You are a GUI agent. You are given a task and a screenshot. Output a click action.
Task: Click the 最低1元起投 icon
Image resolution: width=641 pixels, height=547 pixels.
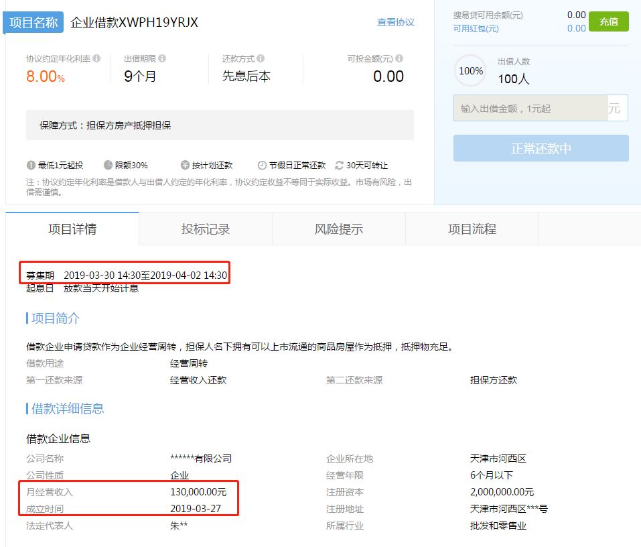pyautogui.click(x=31, y=166)
